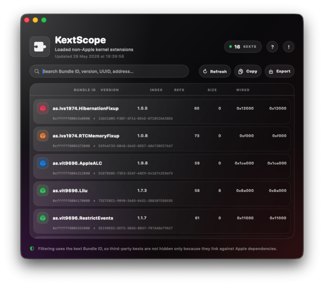Click the UUID starting 136C180C
Screen dimensions: 324x286
click(x=136, y=119)
